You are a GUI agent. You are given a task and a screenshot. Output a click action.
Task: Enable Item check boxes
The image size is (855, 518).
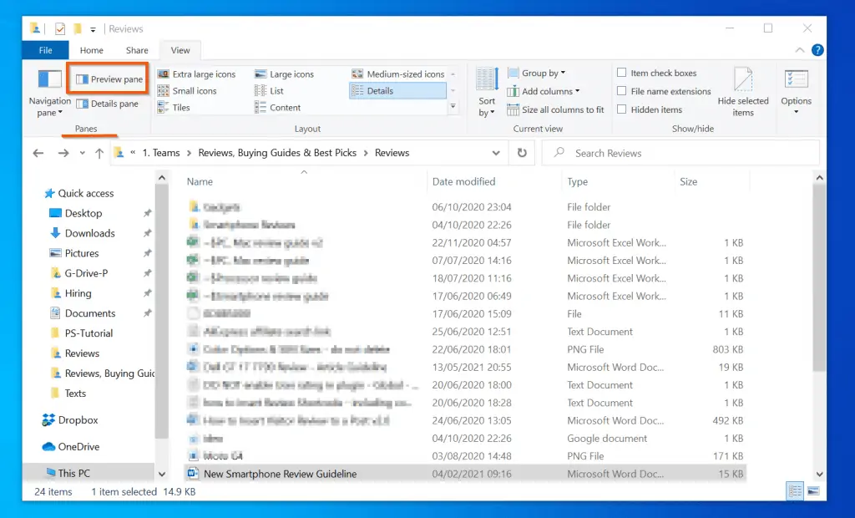tap(621, 73)
